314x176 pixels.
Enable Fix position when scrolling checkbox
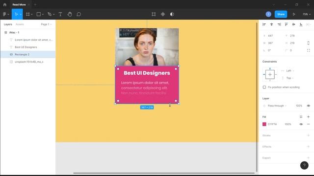pos(264,87)
